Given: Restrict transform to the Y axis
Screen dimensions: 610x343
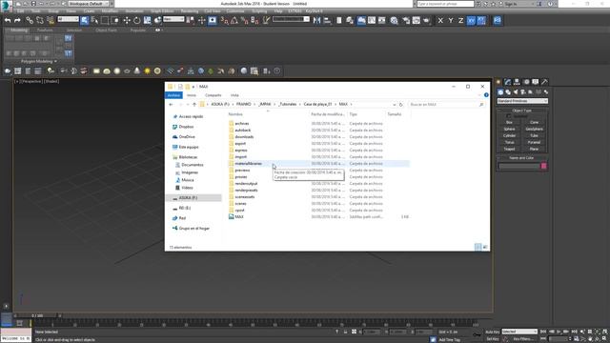Looking at the screenshot, I should point(451,20).
